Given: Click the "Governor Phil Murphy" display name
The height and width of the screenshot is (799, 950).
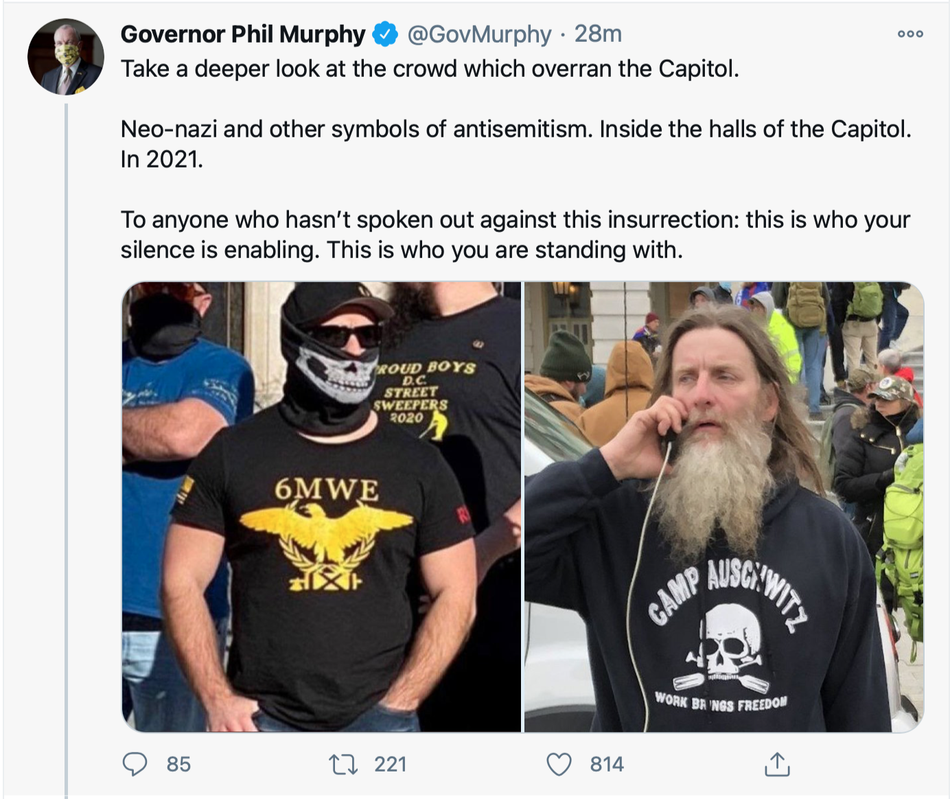Looking at the screenshot, I should 243,34.
